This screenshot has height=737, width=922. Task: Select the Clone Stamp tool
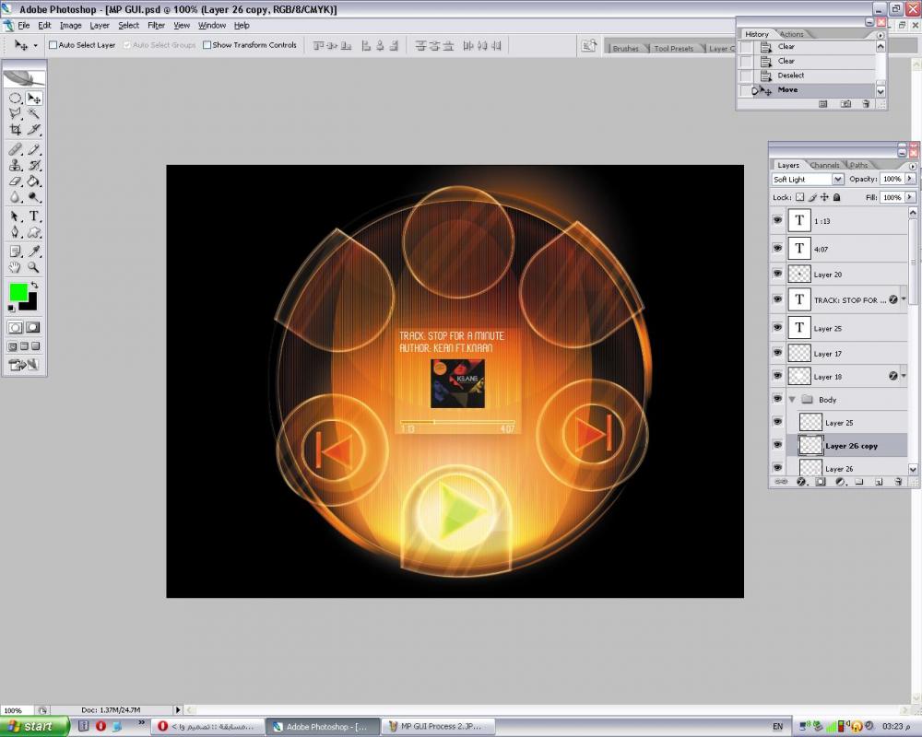(16, 166)
